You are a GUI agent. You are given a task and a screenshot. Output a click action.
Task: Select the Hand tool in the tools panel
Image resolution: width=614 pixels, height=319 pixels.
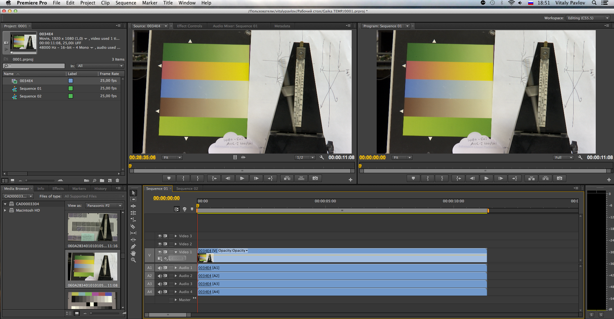pos(133,253)
